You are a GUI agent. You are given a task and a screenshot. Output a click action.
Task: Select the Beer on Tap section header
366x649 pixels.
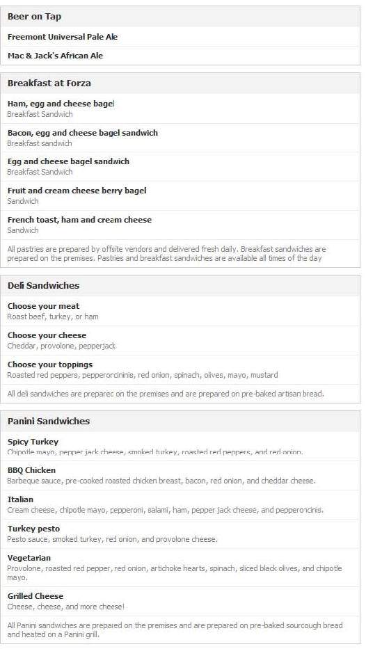[180, 17]
